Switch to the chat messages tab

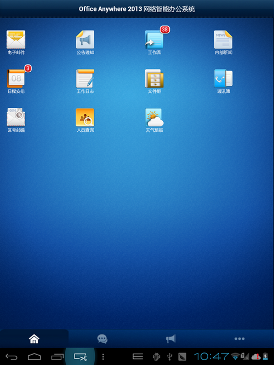[102, 339]
